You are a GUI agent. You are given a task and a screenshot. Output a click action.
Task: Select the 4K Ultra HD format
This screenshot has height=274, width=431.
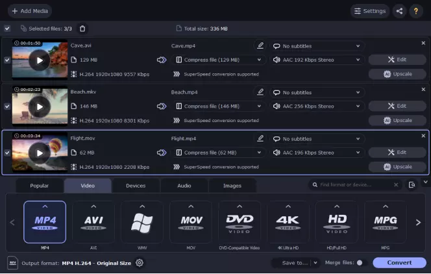pos(288,222)
